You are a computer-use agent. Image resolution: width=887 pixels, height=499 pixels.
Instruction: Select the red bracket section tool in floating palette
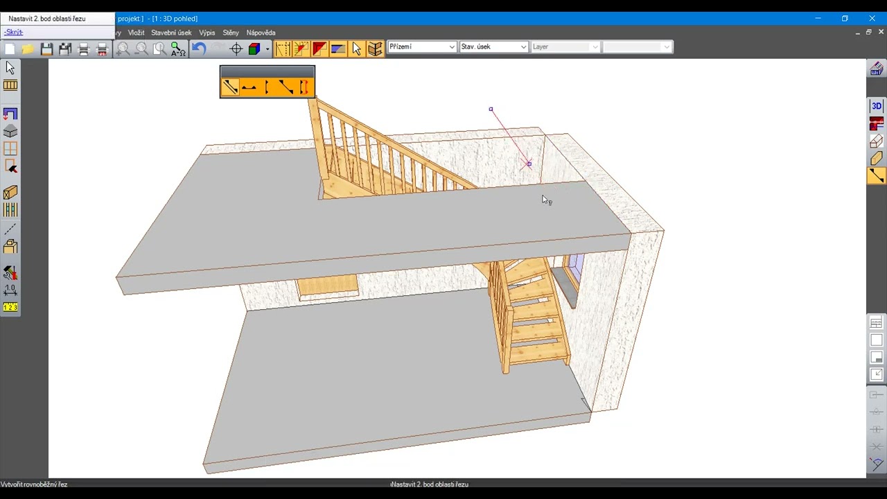(x=304, y=87)
